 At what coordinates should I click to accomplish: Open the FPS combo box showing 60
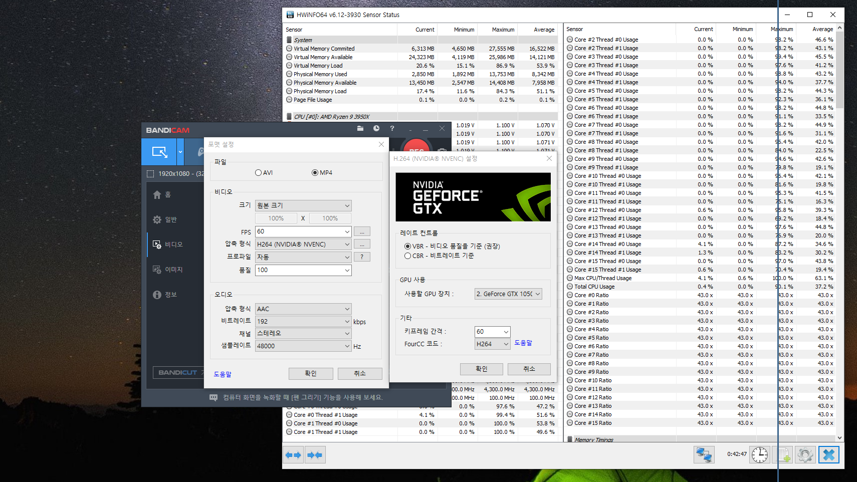tap(303, 231)
